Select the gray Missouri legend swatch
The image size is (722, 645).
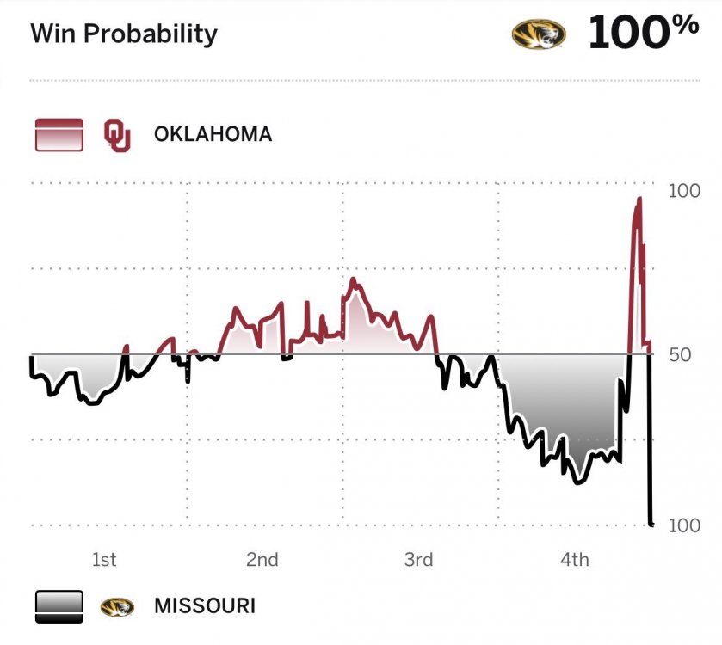(59, 606)
